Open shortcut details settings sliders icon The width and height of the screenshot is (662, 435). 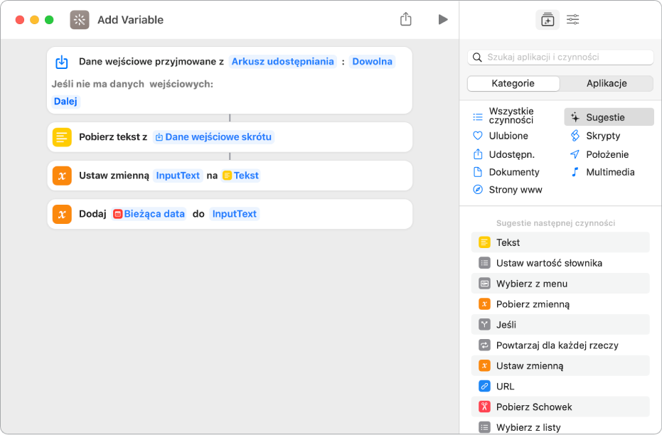coord(572,20)
